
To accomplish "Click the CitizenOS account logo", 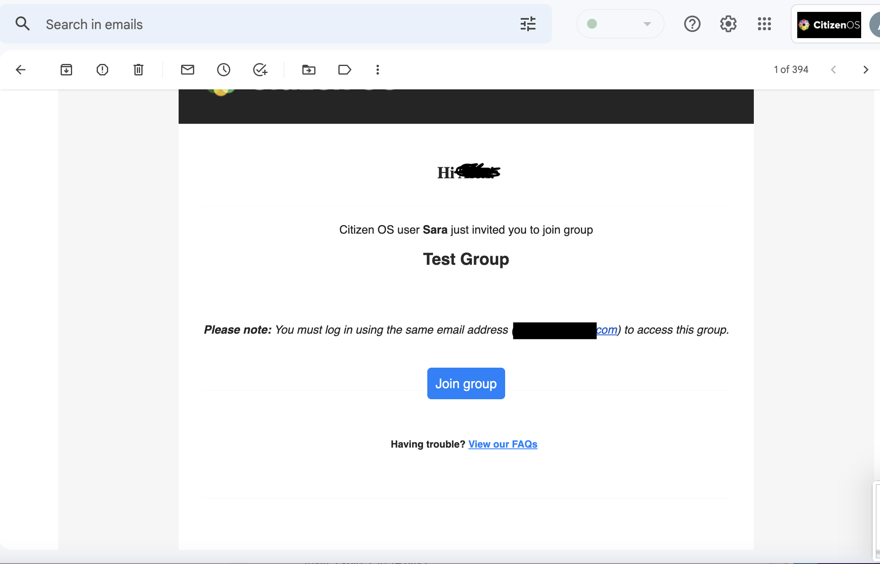I will coord(829,25).
